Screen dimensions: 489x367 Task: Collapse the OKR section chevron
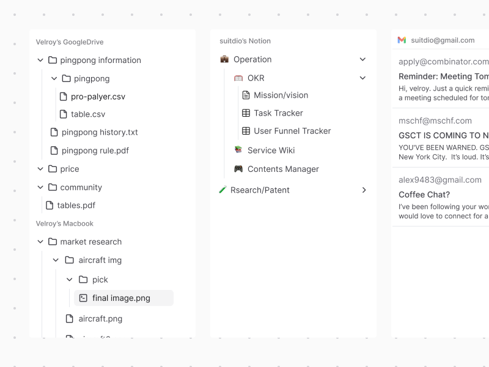tap(362, 78)
